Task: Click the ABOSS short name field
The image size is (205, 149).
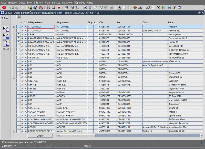Action: pos(41,96)
